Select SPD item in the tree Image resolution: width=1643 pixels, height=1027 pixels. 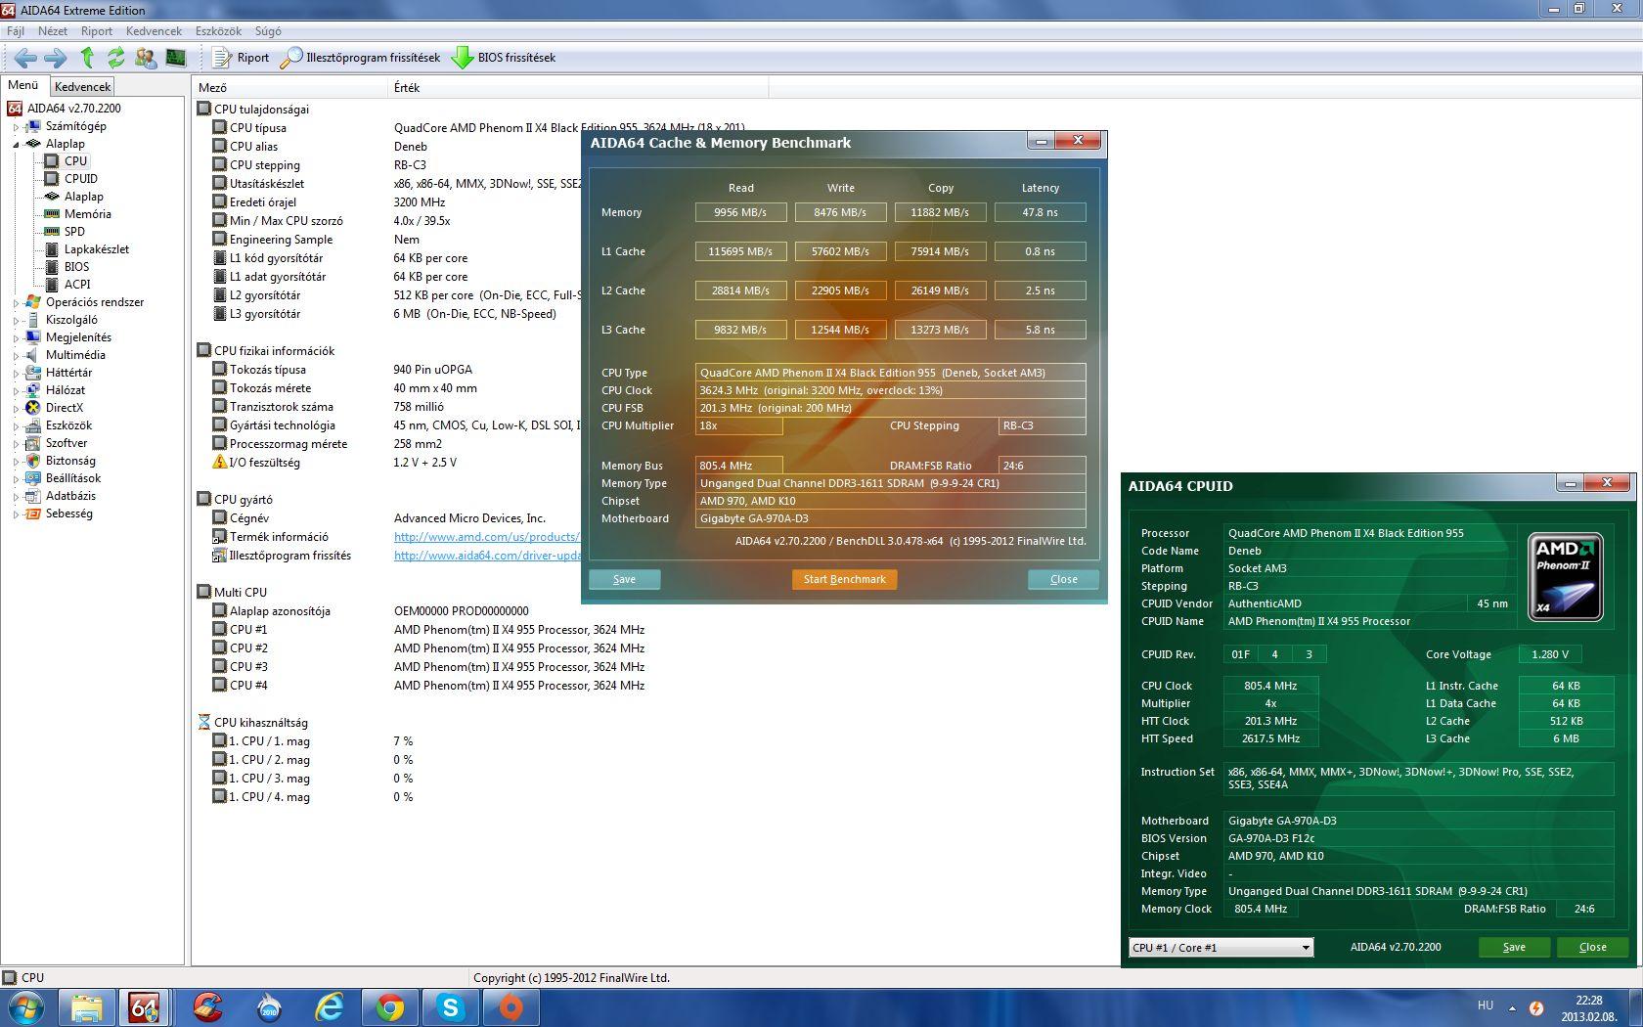74,232
